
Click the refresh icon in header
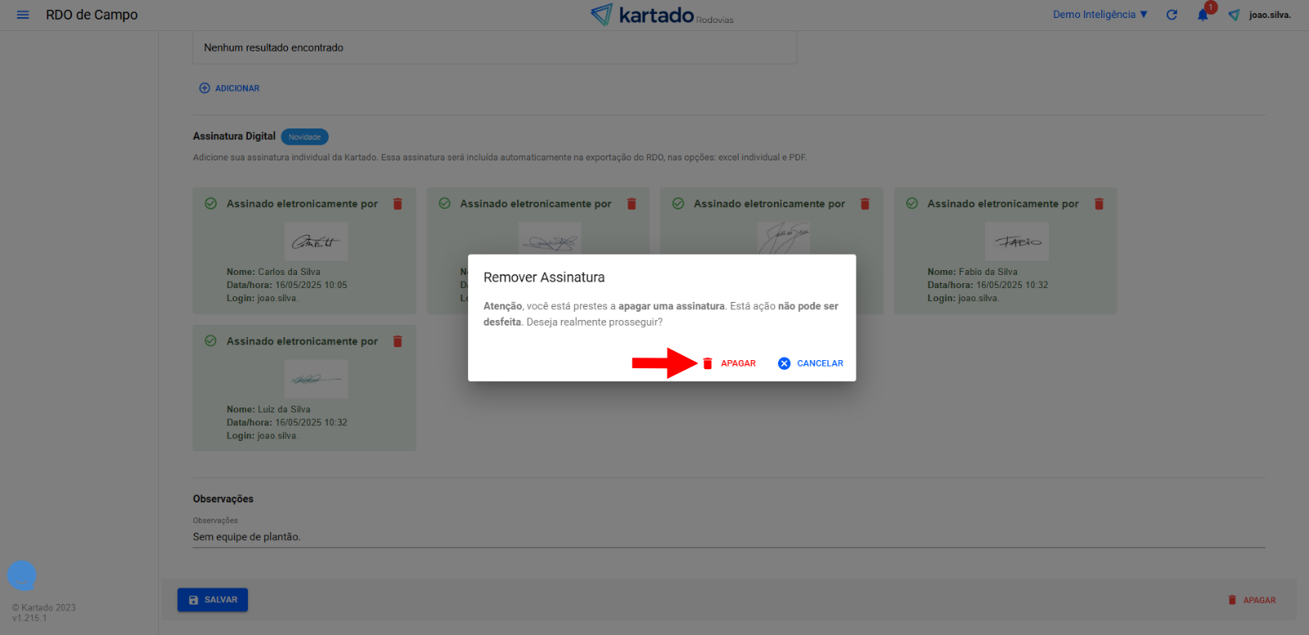click(x=1172, y=15)
